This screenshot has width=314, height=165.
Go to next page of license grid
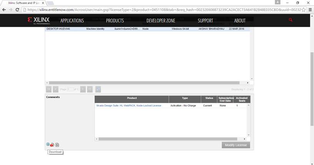click(83, 89)
